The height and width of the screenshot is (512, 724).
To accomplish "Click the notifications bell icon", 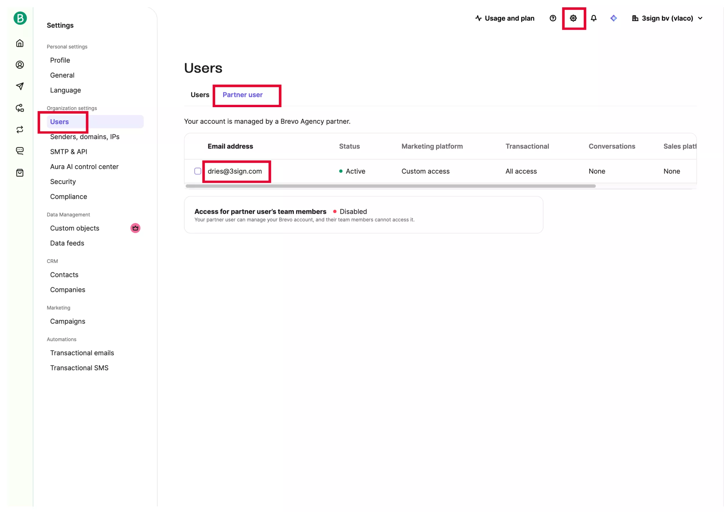I will click(x=593, y=18).
